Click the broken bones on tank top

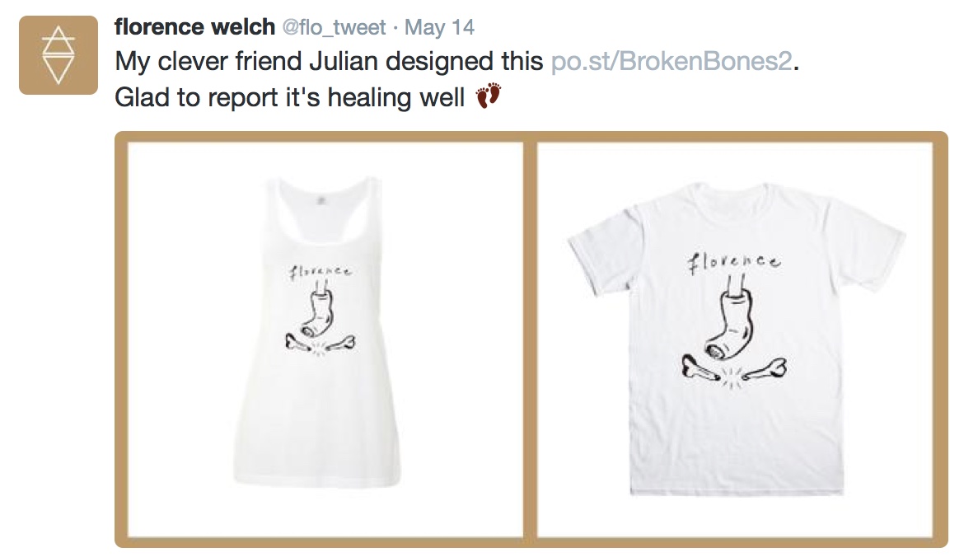coord(320,344)
